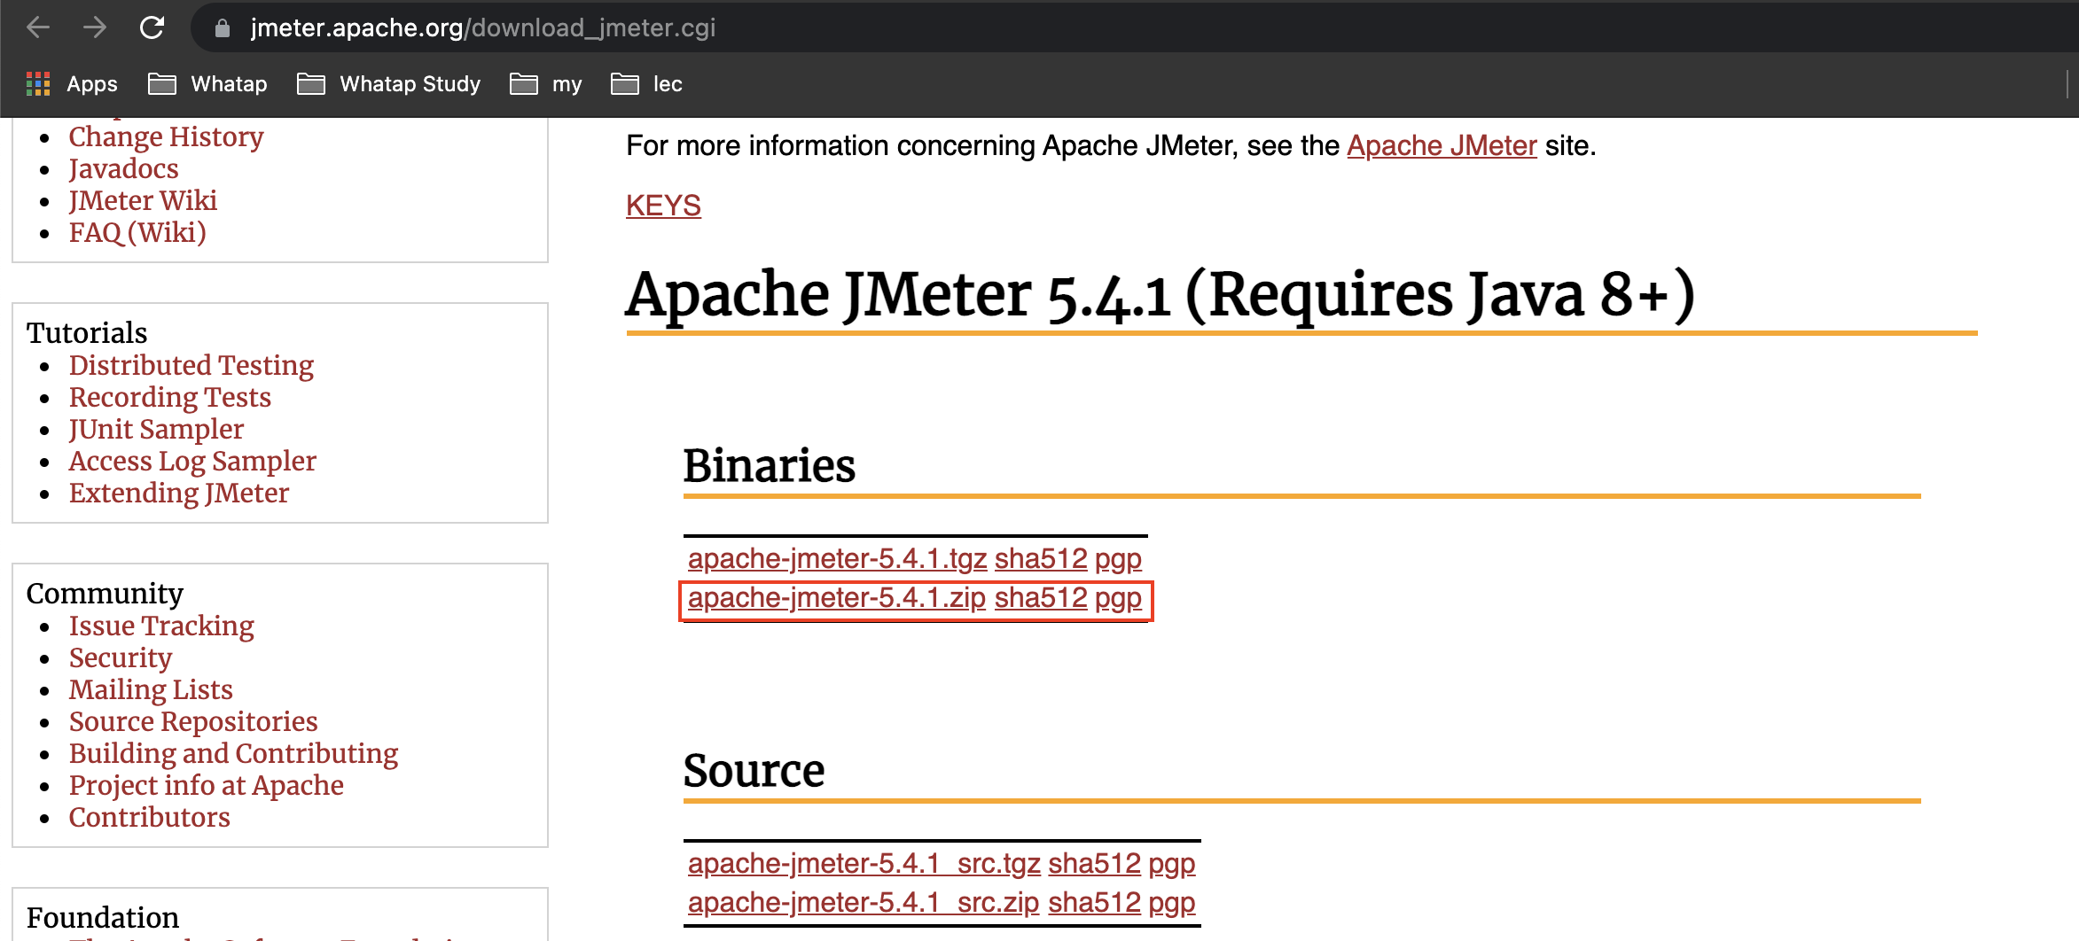Screen dimensions: 2079x941
Task: Open the JMeter Wiki link
Action: 143,201
